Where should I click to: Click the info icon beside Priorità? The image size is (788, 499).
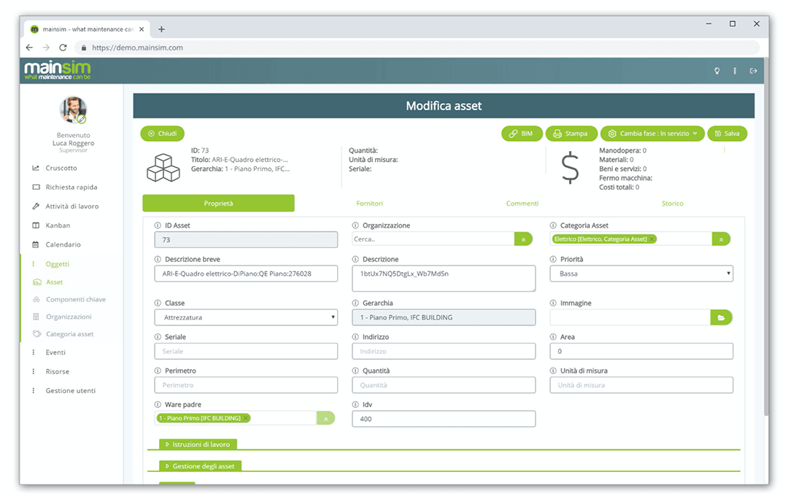click(553, 259)
